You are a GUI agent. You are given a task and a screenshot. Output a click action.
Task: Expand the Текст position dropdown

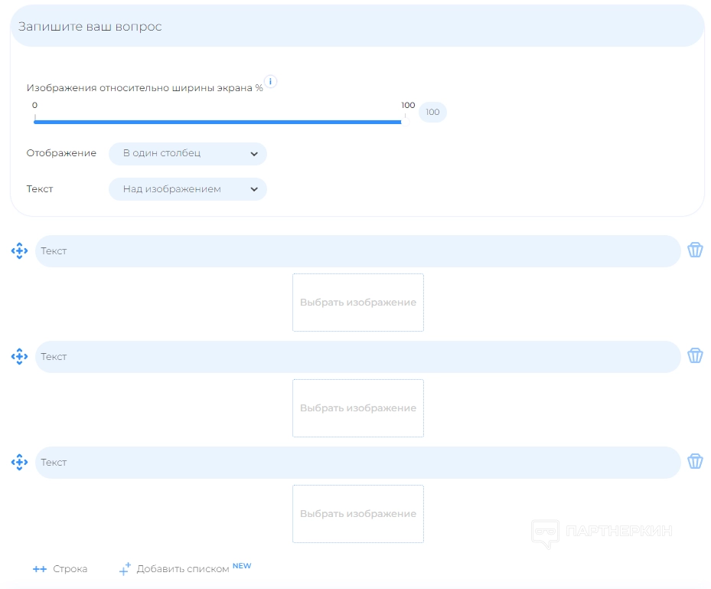click(x=188, y=189)
